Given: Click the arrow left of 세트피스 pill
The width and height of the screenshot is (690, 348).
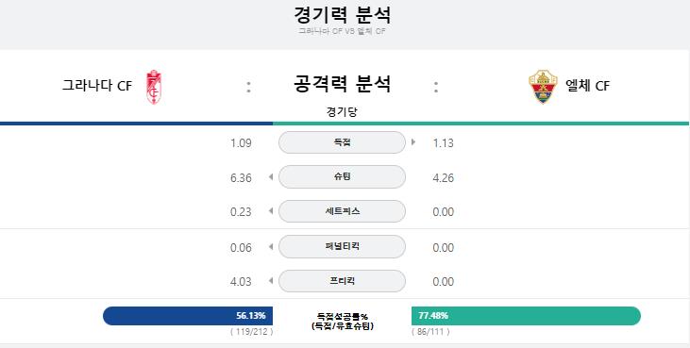Looking at the screenshot, I should (271, 211).
